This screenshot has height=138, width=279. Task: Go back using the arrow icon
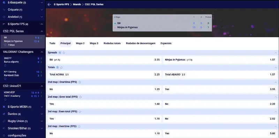click(49, 5)
